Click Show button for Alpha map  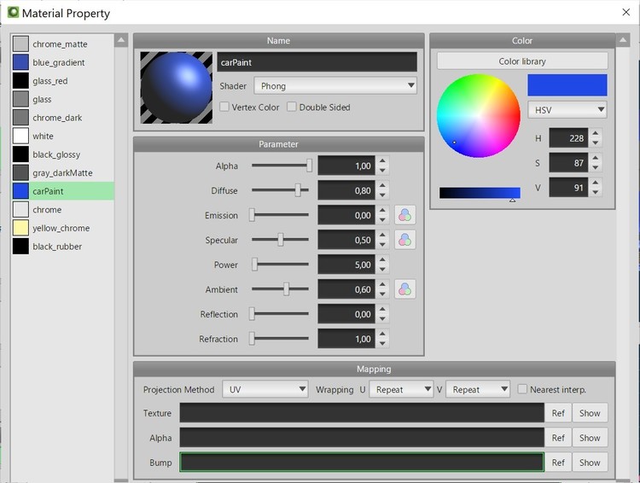click(590, 438)
